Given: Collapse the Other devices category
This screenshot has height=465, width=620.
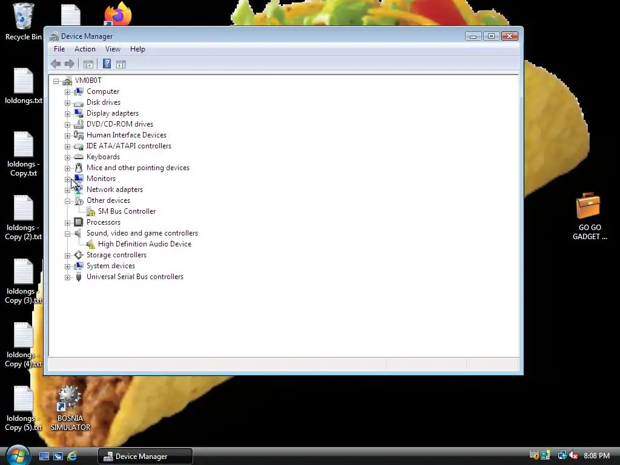Looking at the screenshot, I should coord(68,201).
